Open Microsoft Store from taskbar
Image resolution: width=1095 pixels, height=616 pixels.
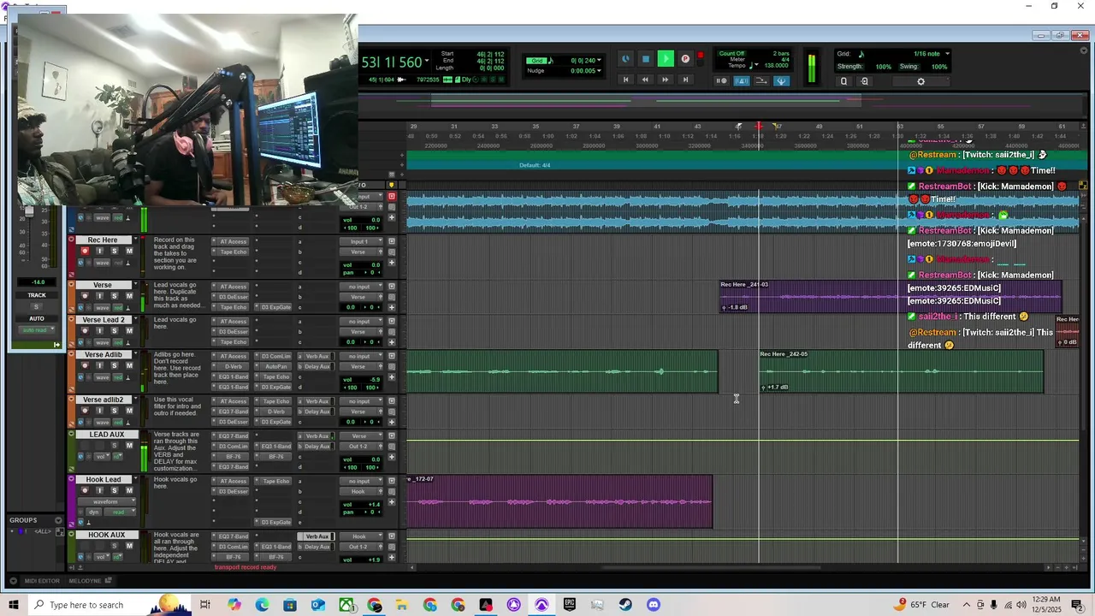[x=290, y=605]
